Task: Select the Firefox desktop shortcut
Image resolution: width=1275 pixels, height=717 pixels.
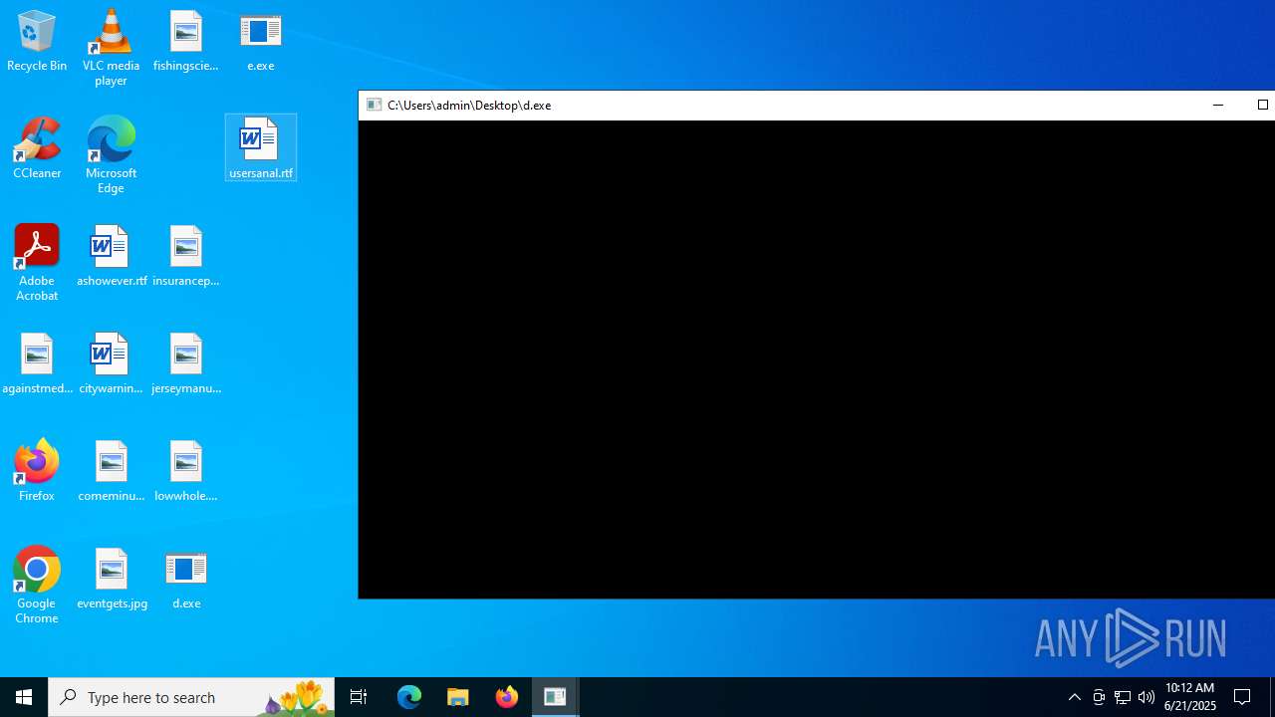Action: [x=37, y=471]
